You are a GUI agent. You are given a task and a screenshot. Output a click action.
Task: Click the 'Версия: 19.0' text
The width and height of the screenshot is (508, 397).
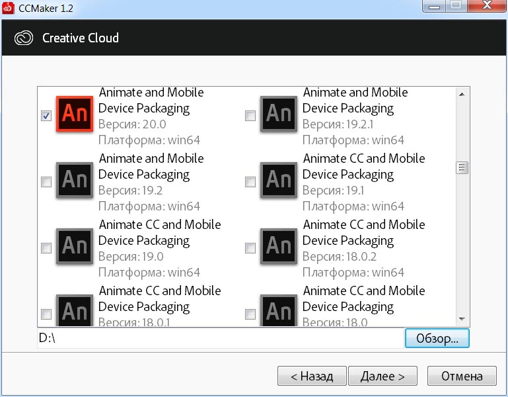pyautogui.click(x=131, y=257)
